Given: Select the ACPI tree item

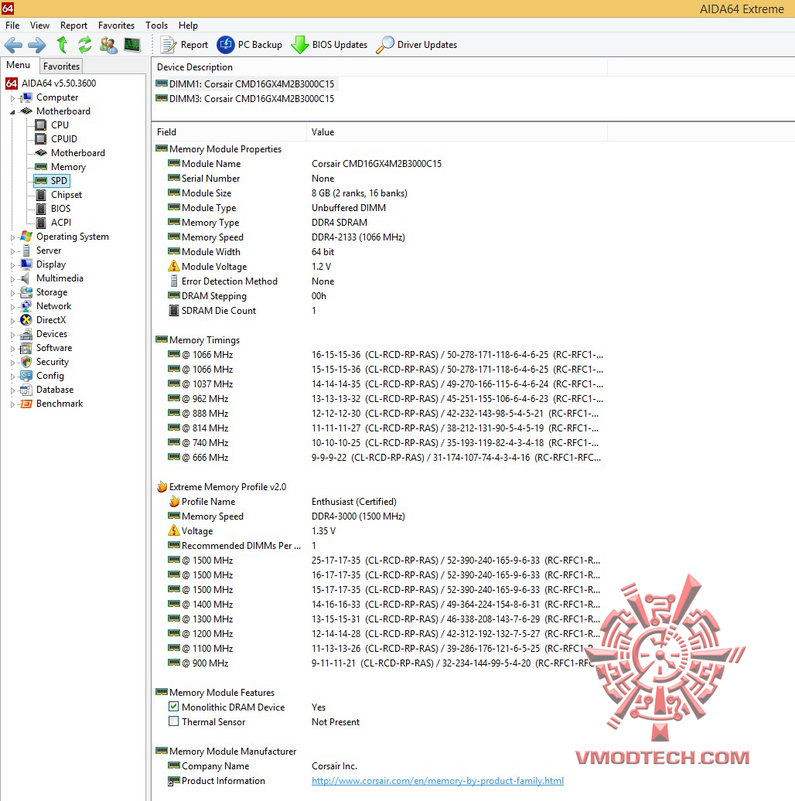Looking at the screenshot, I should point(61,222).
